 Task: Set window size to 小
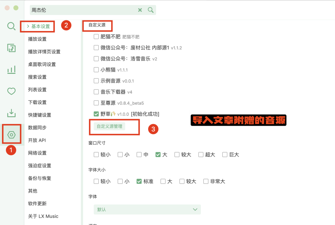coord(120,154)
